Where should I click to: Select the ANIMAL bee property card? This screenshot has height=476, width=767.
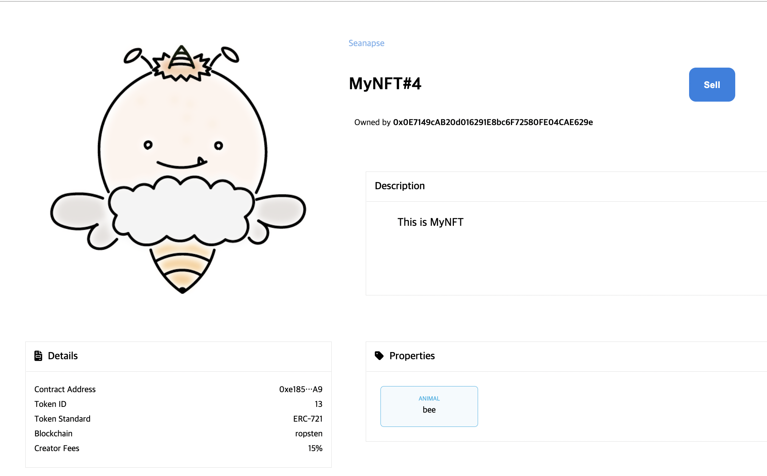point(429,406)
